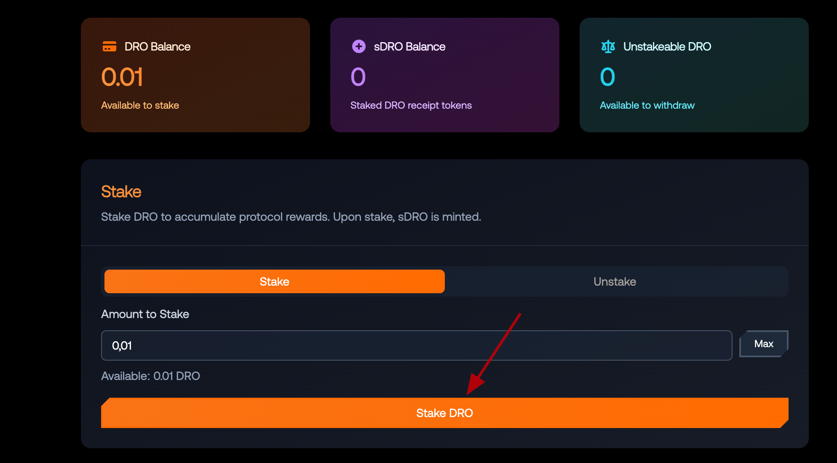Click the sDRO Balance title text
Image resolution: width=837 pixels, height=463 pixels.
[x=409, y=46]
